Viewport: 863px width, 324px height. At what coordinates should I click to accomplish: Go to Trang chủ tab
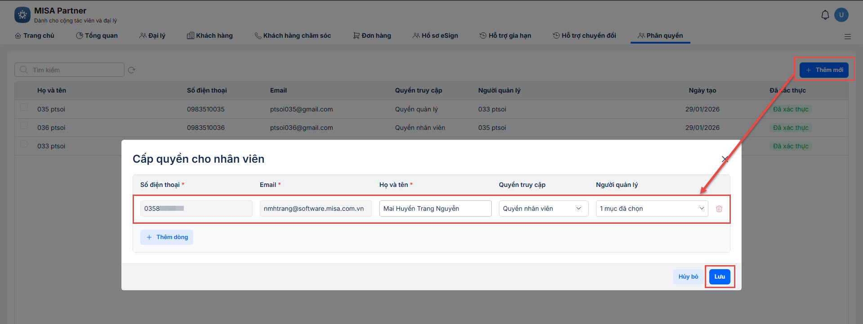coord(35,36)
